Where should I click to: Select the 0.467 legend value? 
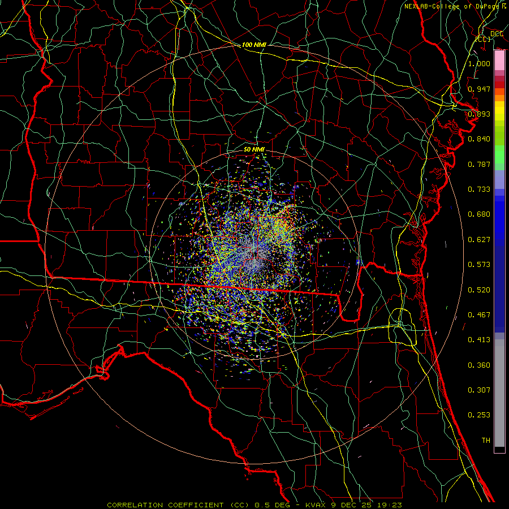click(479, 315)
